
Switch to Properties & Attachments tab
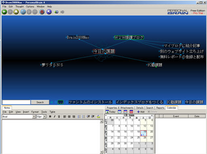(x=120, y=108)
